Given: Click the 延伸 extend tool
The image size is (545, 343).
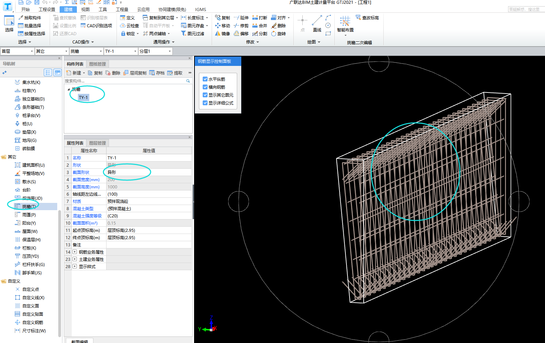Looking at the screenshot, I should tap(241, 18).
